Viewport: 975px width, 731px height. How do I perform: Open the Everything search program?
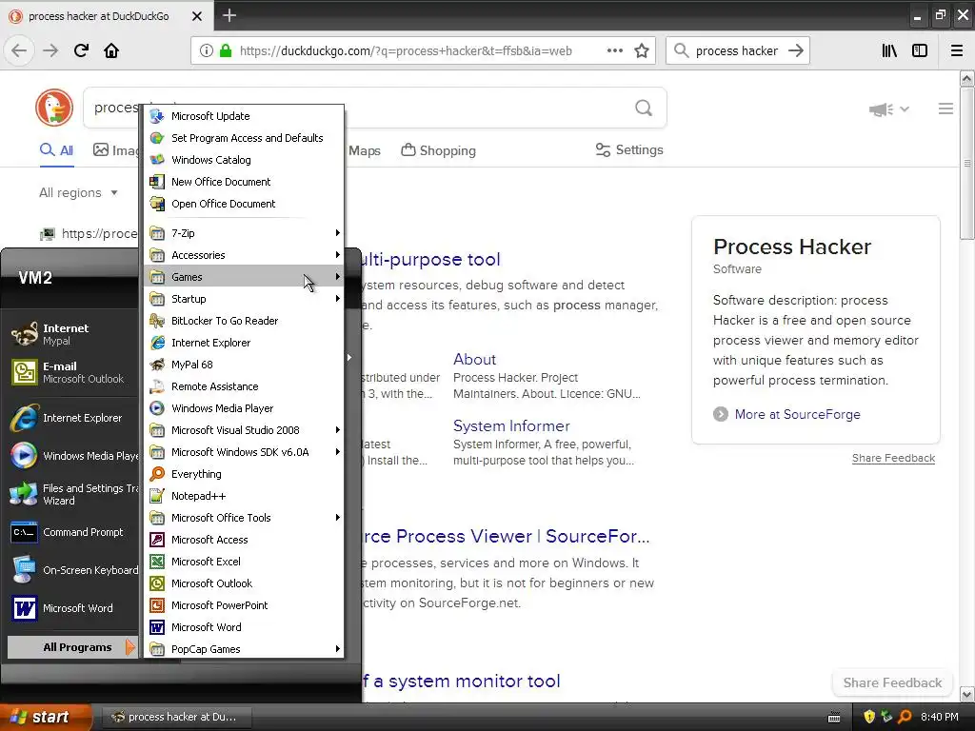[244, 474]
